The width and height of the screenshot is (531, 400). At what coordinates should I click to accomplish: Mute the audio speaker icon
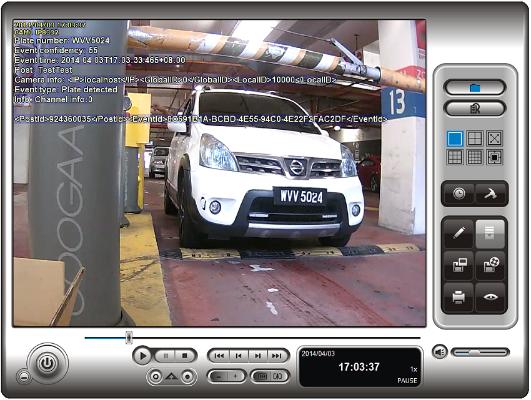point(440,353)
